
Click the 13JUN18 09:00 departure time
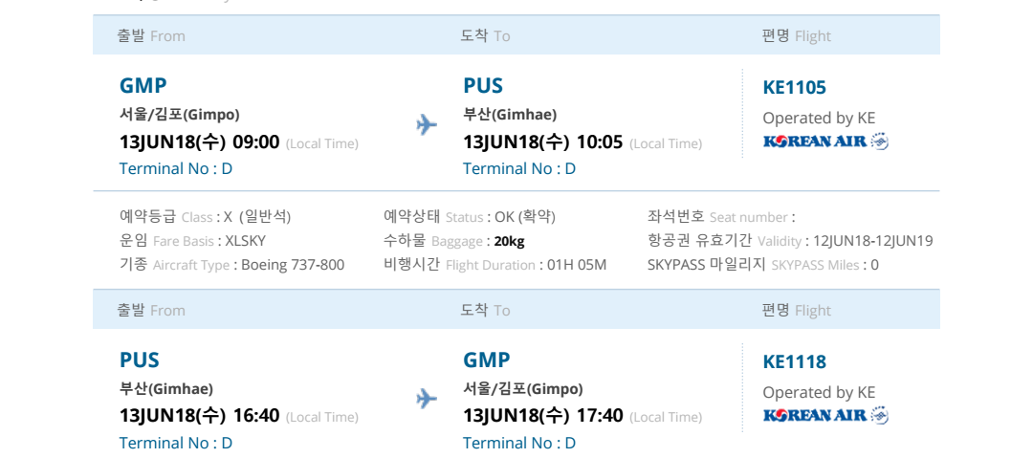[x=199, y=142]
